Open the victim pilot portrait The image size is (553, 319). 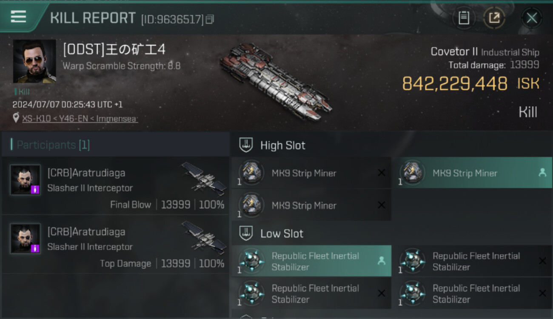(x=34, y=61)
